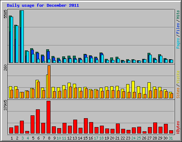Click the 'Visits' legend label
Viewport: 182px width, 142px height.
click(178, 77)
